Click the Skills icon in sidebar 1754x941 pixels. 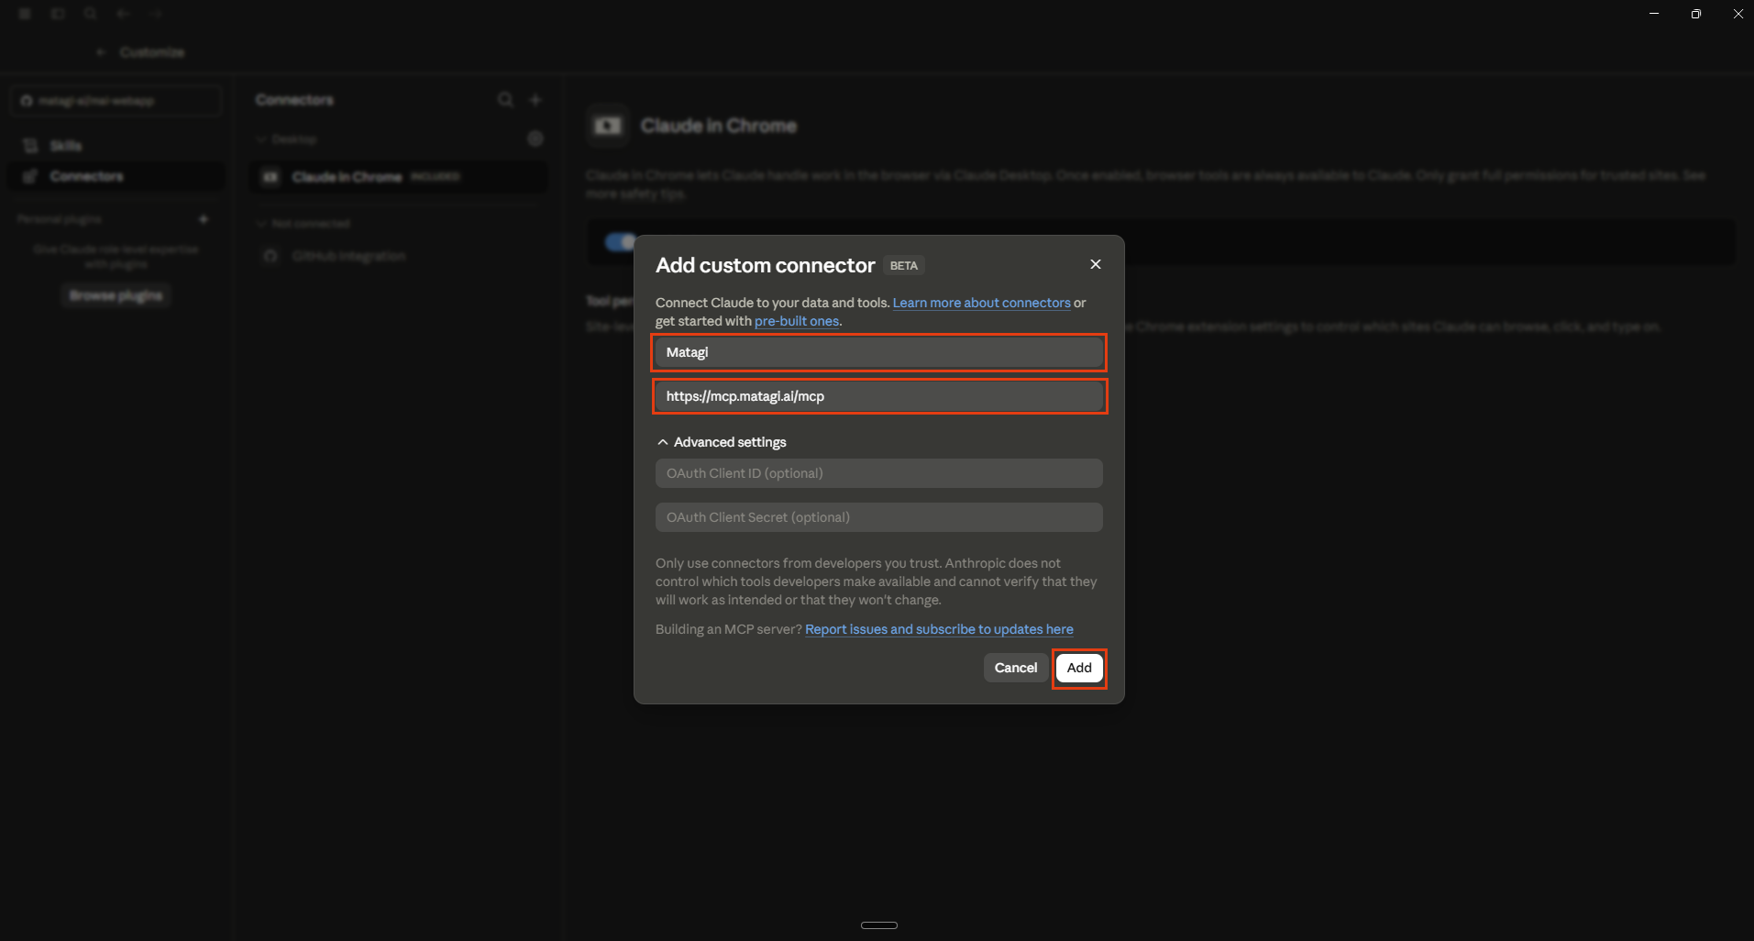point(30,146)
